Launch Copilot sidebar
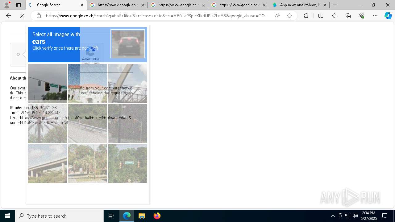Viewport: 395px width, 222px height. tap(388, 16)
